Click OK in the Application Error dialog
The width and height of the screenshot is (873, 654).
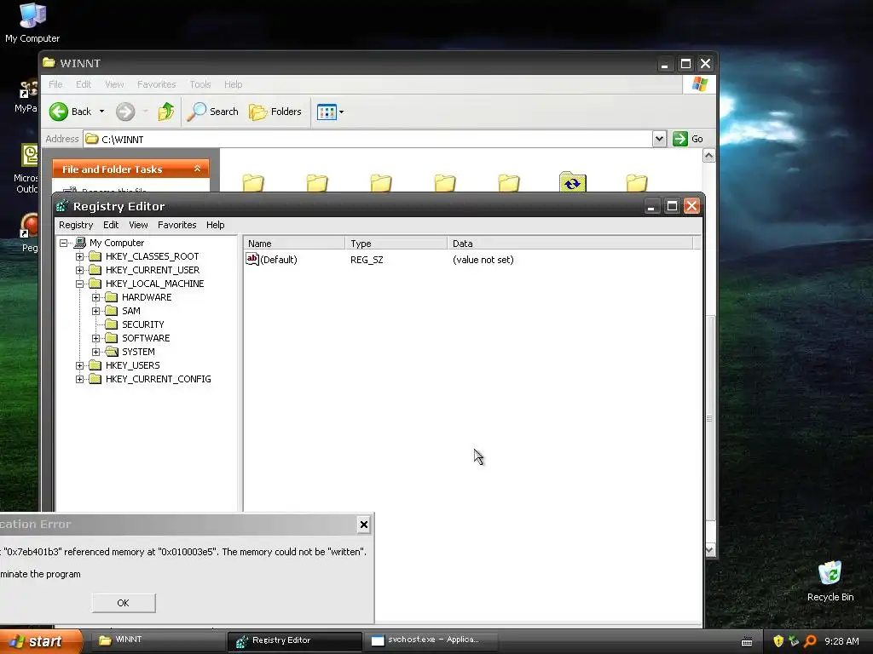pyautogui.click(x=124, y=603)
